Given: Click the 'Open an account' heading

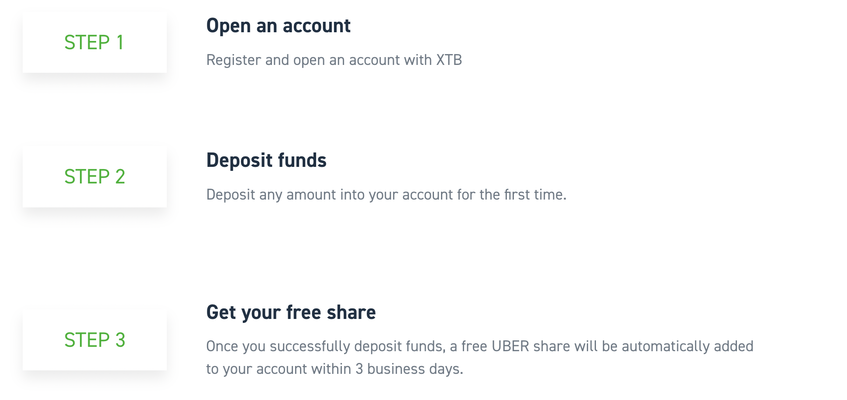Looking at the screenshot, I should click(278, 26).
